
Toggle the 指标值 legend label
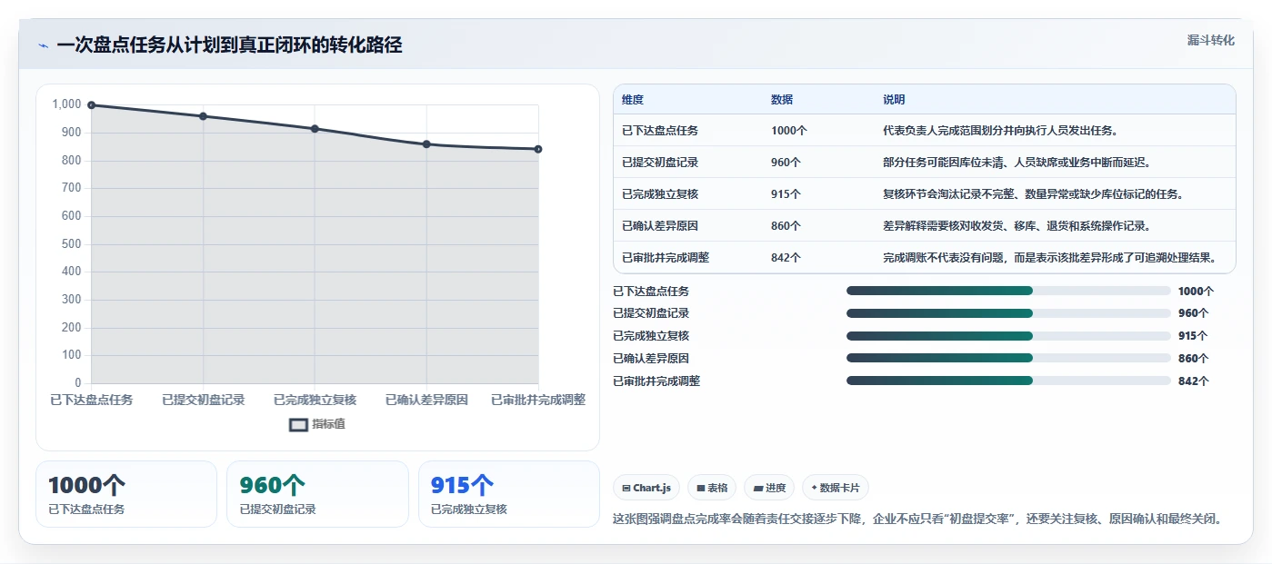point(329,424)
